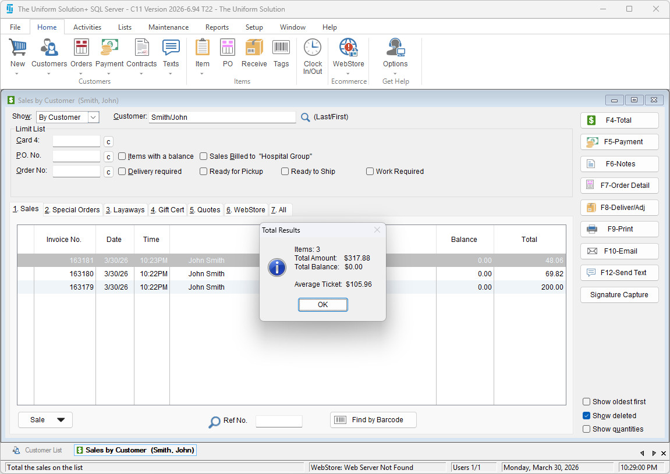This screenshot has width=670, height=474.
Task: Click the WebStore ribbon icon
Action: pos(348,48)
